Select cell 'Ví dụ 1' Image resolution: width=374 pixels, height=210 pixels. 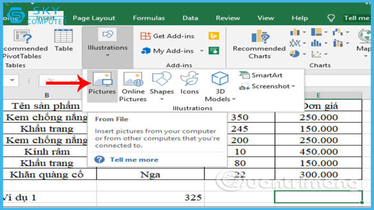(x=49, y=197)
